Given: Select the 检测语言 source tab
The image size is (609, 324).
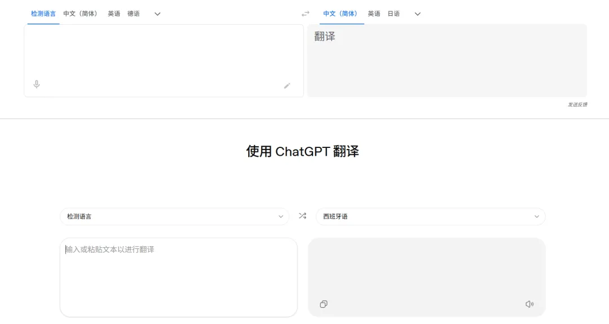Looking at the screenshot, I should click(x=43, y=14).
